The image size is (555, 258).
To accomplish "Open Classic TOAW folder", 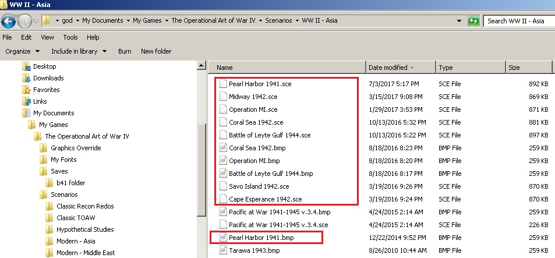I will 76,218.
